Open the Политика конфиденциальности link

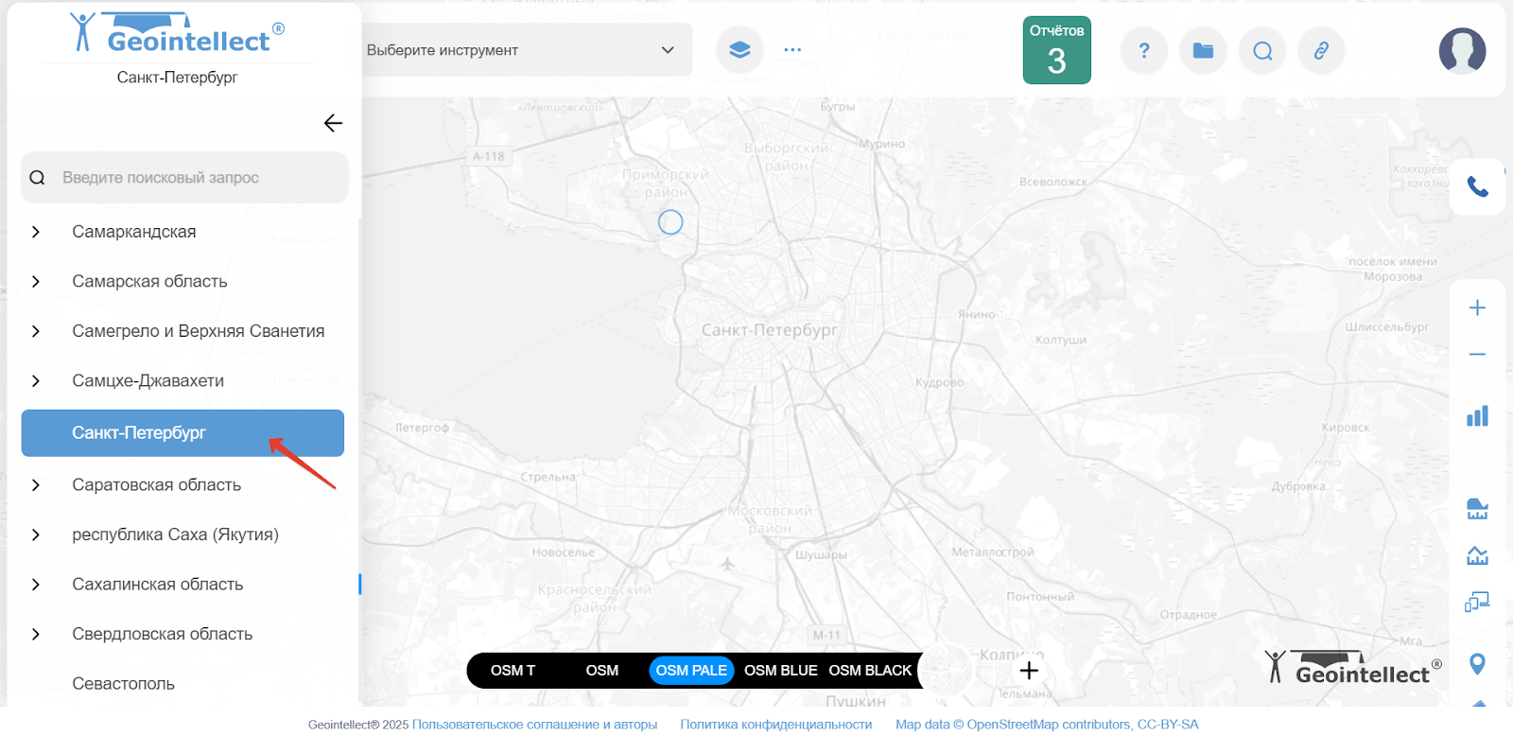coord(775,725)
